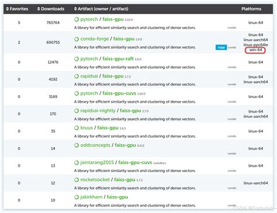This screenshot has width=277, height=213.
Task: Click the circle icon beside oddconcepts / faiss-gpu
Action: 77,145
